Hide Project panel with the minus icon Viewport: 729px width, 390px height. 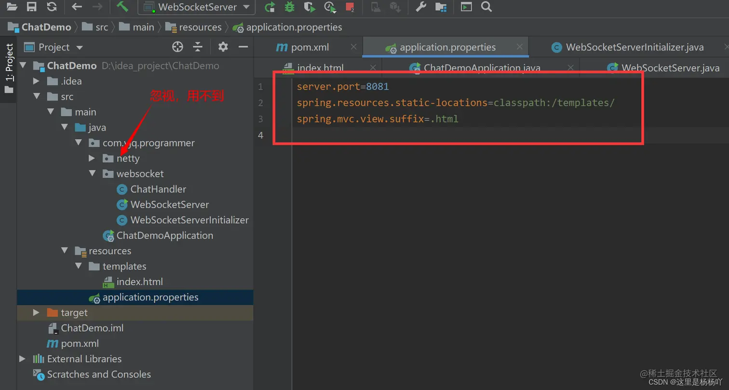(x=243, y=47)
